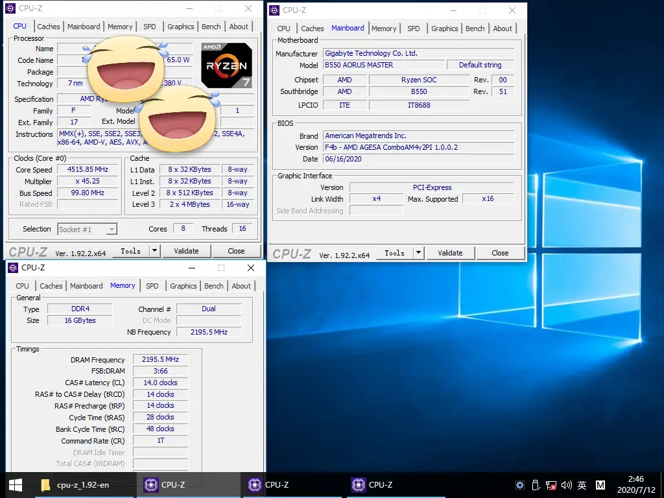This screenshot has width=664, height=498.
Task: Switch to SPD tab in Memory window
Action: pyautogui.click(x=152, y=286)
